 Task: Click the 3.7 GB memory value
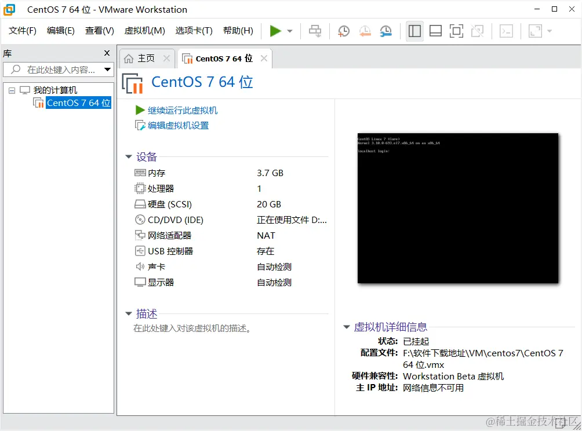tap(270, 173)
